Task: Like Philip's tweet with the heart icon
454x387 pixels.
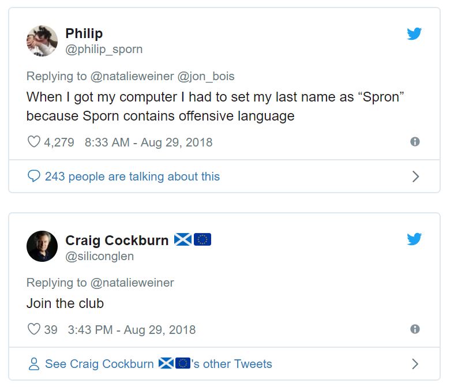Action: click(34, 142)
